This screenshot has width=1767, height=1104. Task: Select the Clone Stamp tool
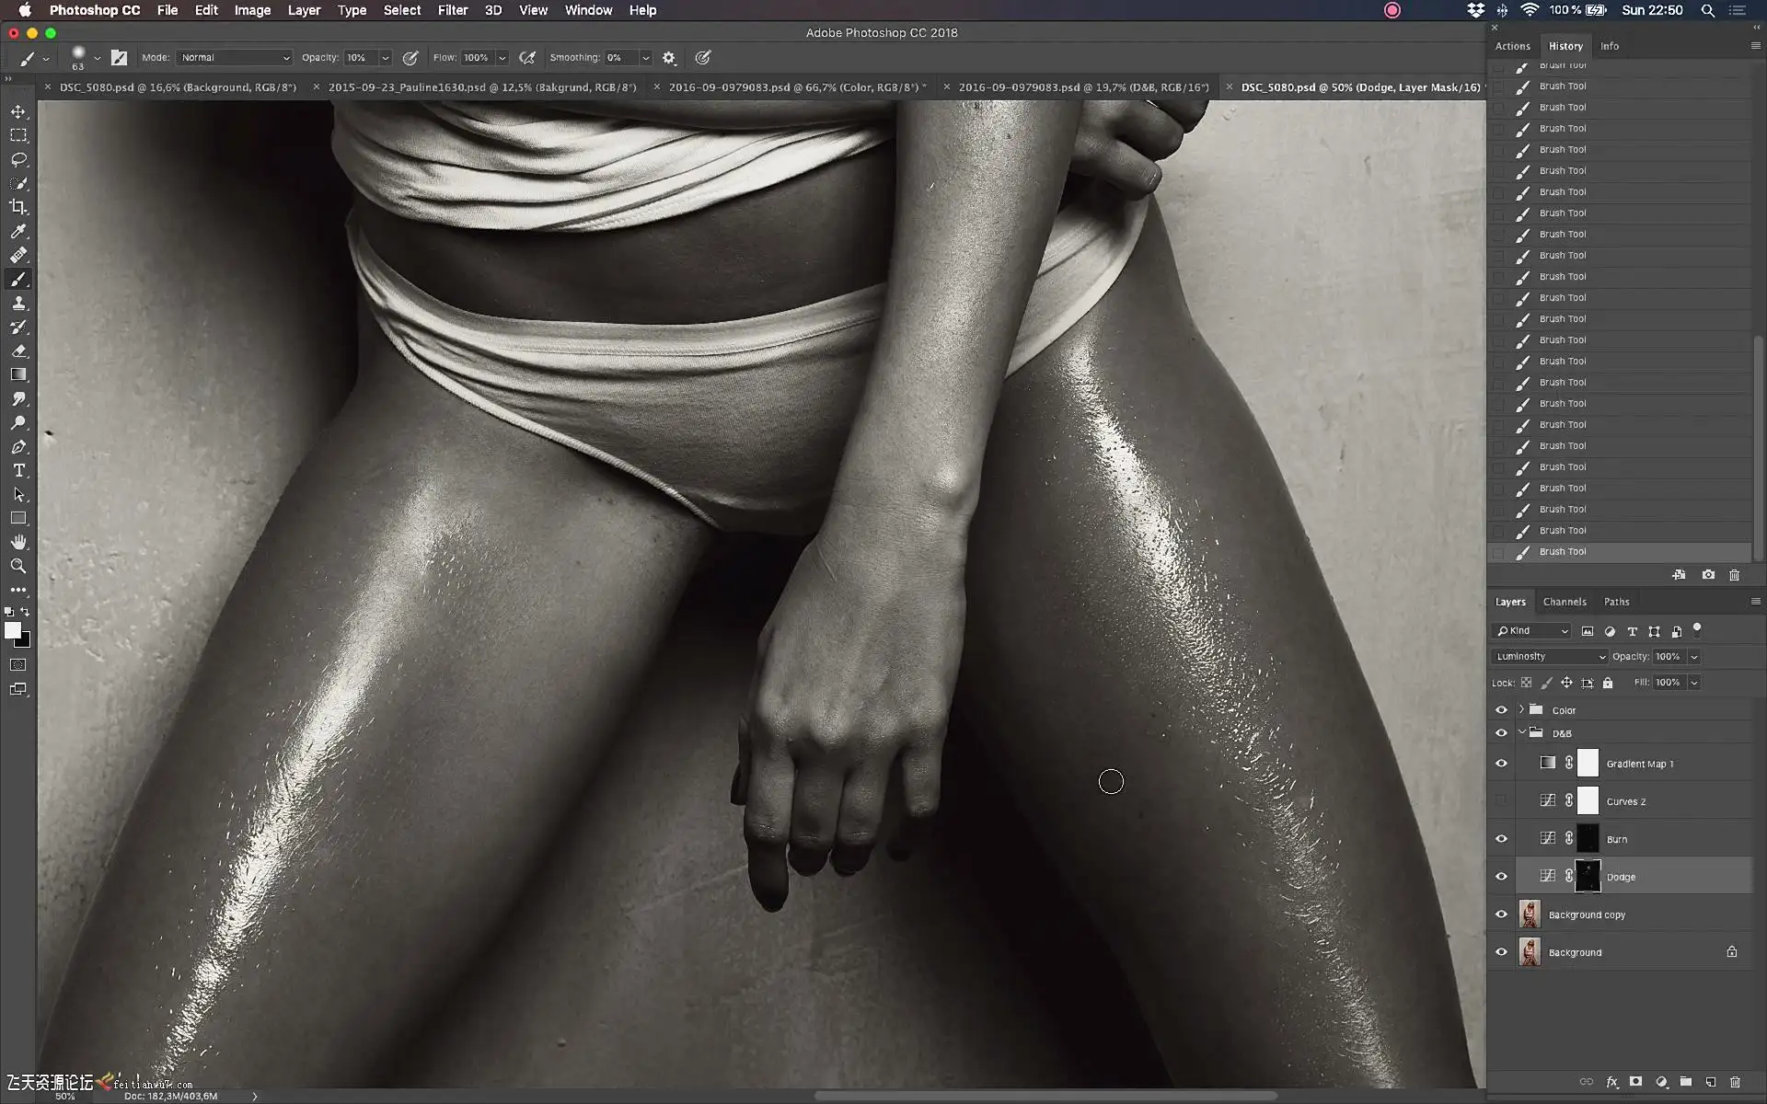pyautogui.click(x=18, y=303)
